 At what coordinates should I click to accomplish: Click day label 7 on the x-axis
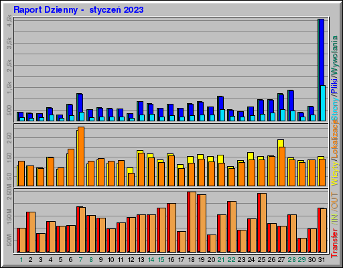[x=80, y=260]
